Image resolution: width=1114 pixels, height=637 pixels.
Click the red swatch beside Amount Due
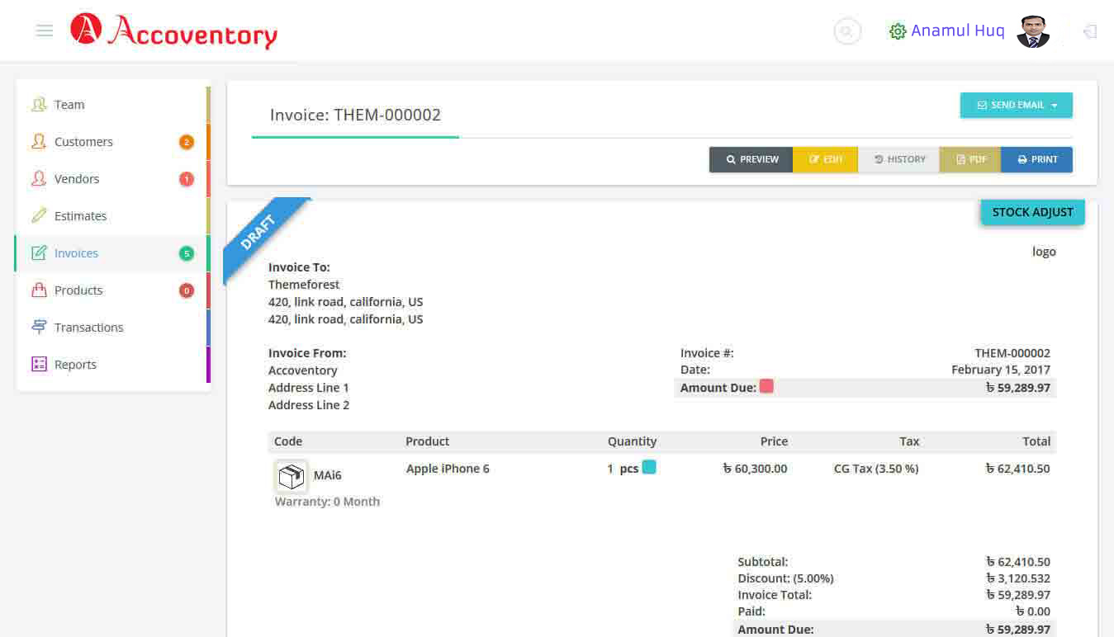766,386
